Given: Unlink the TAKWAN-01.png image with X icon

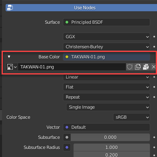Looking at the screenshot, I should pos(153,67).
